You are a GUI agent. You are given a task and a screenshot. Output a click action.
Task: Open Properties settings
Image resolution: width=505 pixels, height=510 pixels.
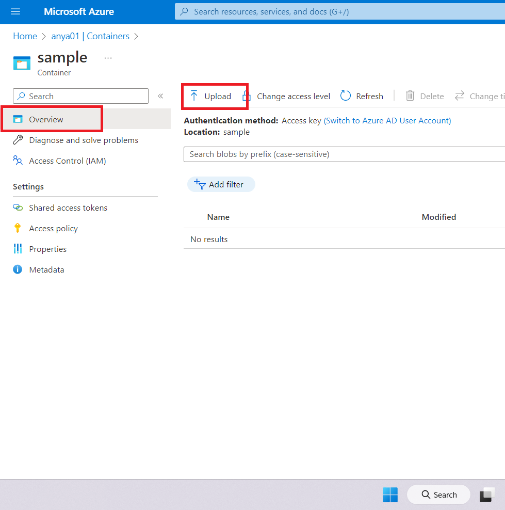click(x=48, y=249)
